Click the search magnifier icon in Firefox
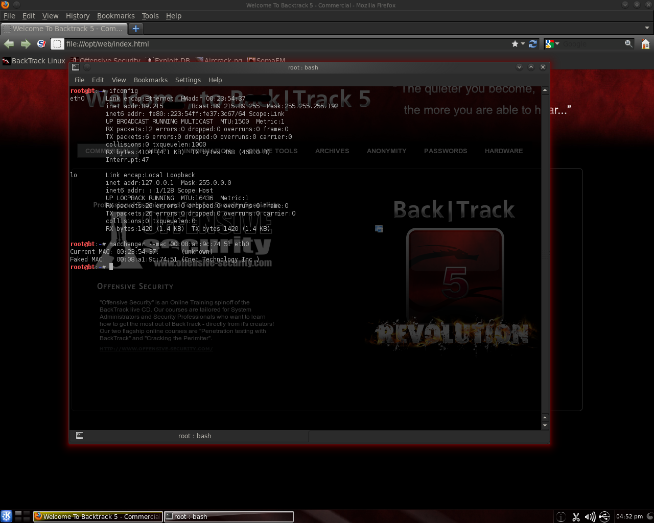The width and height of the screenshot is (654, 523). coord(628,44)
